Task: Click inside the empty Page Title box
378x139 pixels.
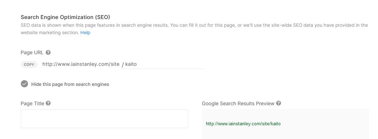Action: click(x=104, y=119)
